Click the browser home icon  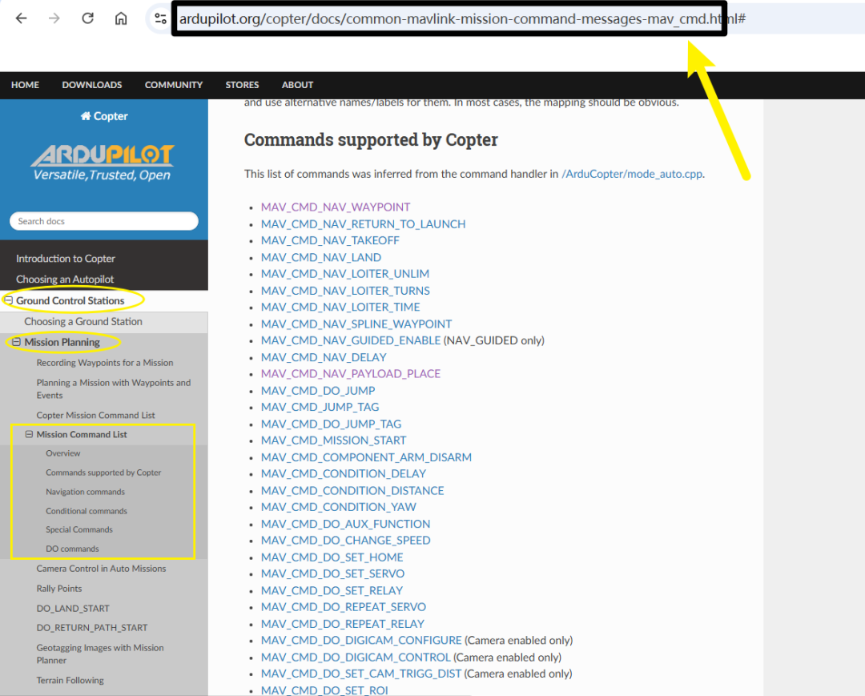click(121, 18)
